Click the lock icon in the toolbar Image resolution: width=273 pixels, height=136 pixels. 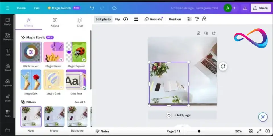(x=204, y=19)
